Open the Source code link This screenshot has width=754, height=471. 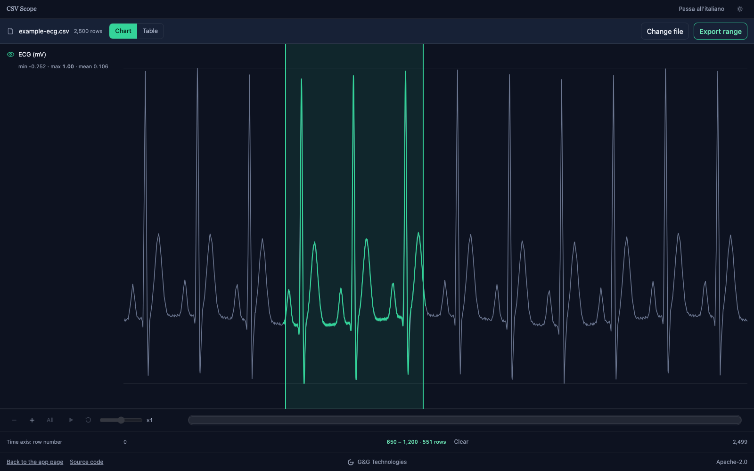(x=87, y=462)
